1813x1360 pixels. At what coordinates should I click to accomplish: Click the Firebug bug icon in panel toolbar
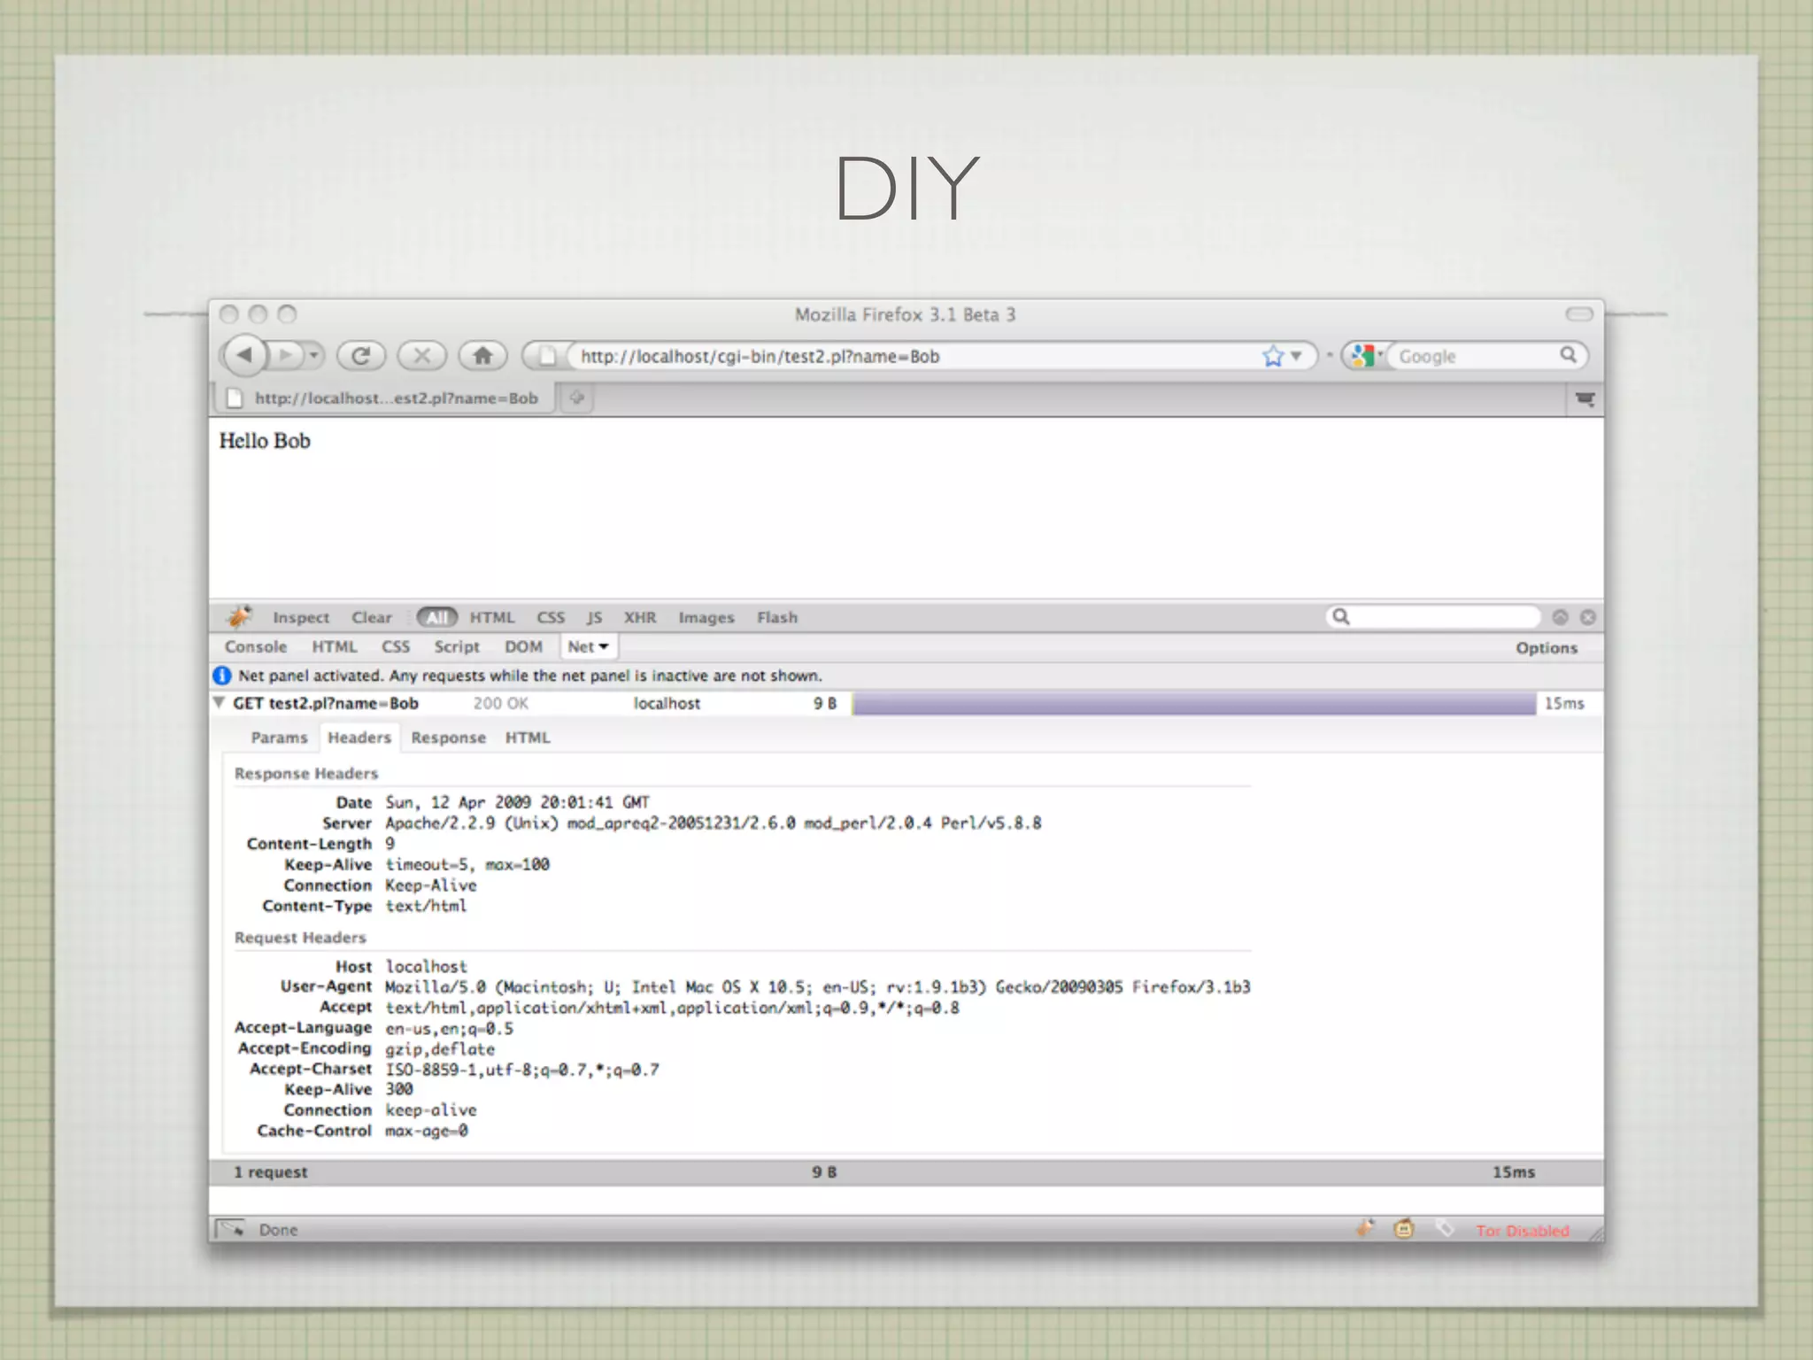click(240, 616)
